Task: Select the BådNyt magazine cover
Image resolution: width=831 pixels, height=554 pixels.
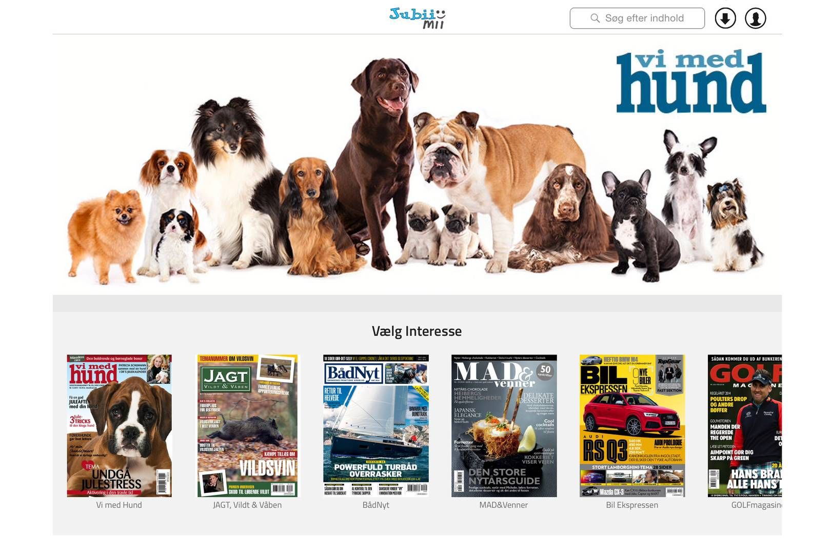Action: [375, 425]
